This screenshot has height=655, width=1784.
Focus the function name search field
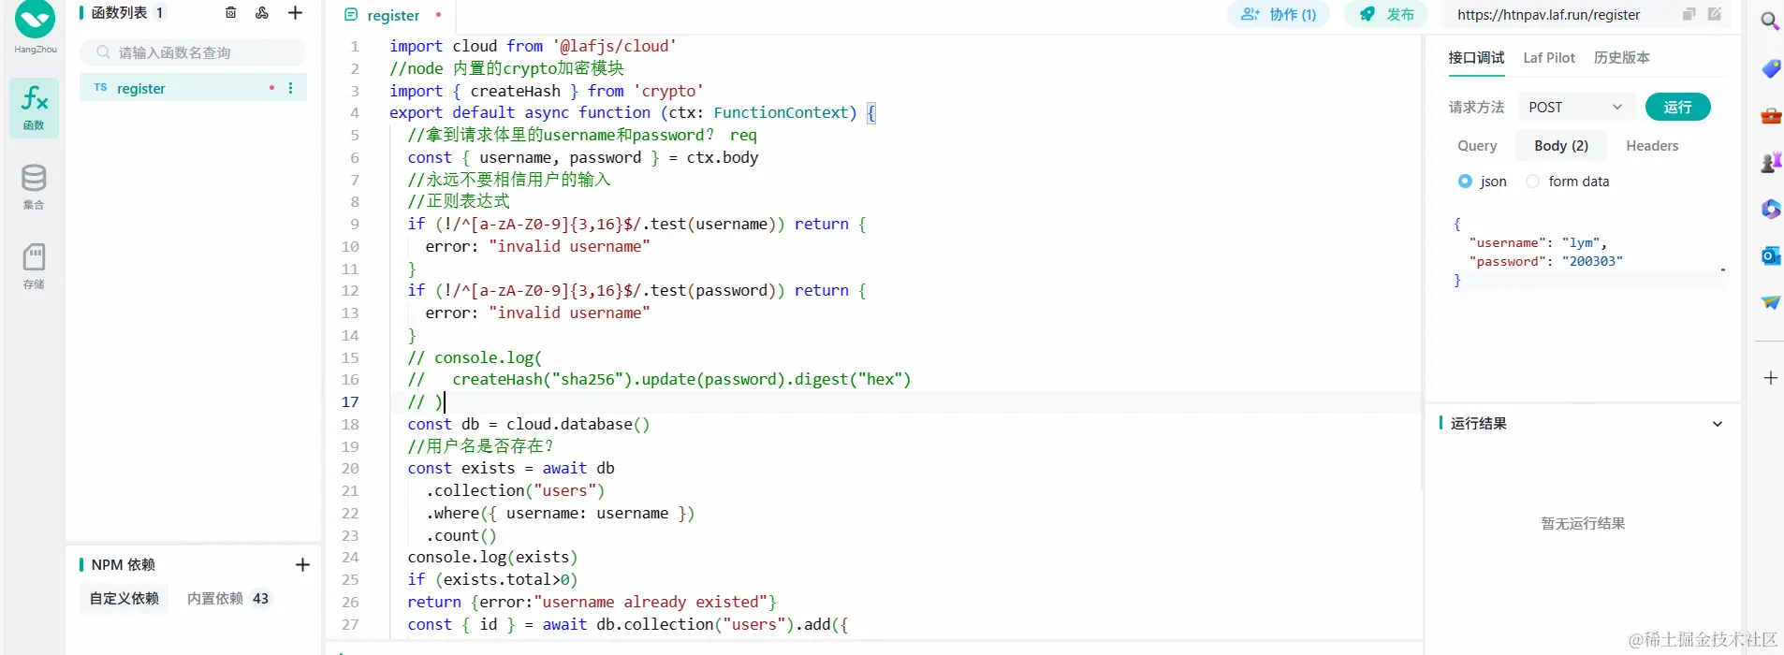coord(193,52)
